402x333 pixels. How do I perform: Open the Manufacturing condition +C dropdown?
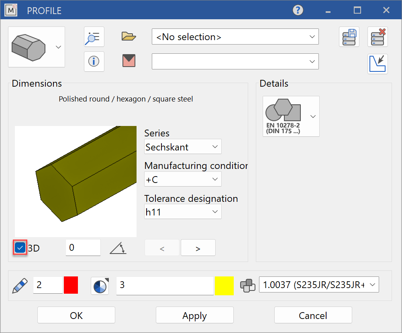183,179
